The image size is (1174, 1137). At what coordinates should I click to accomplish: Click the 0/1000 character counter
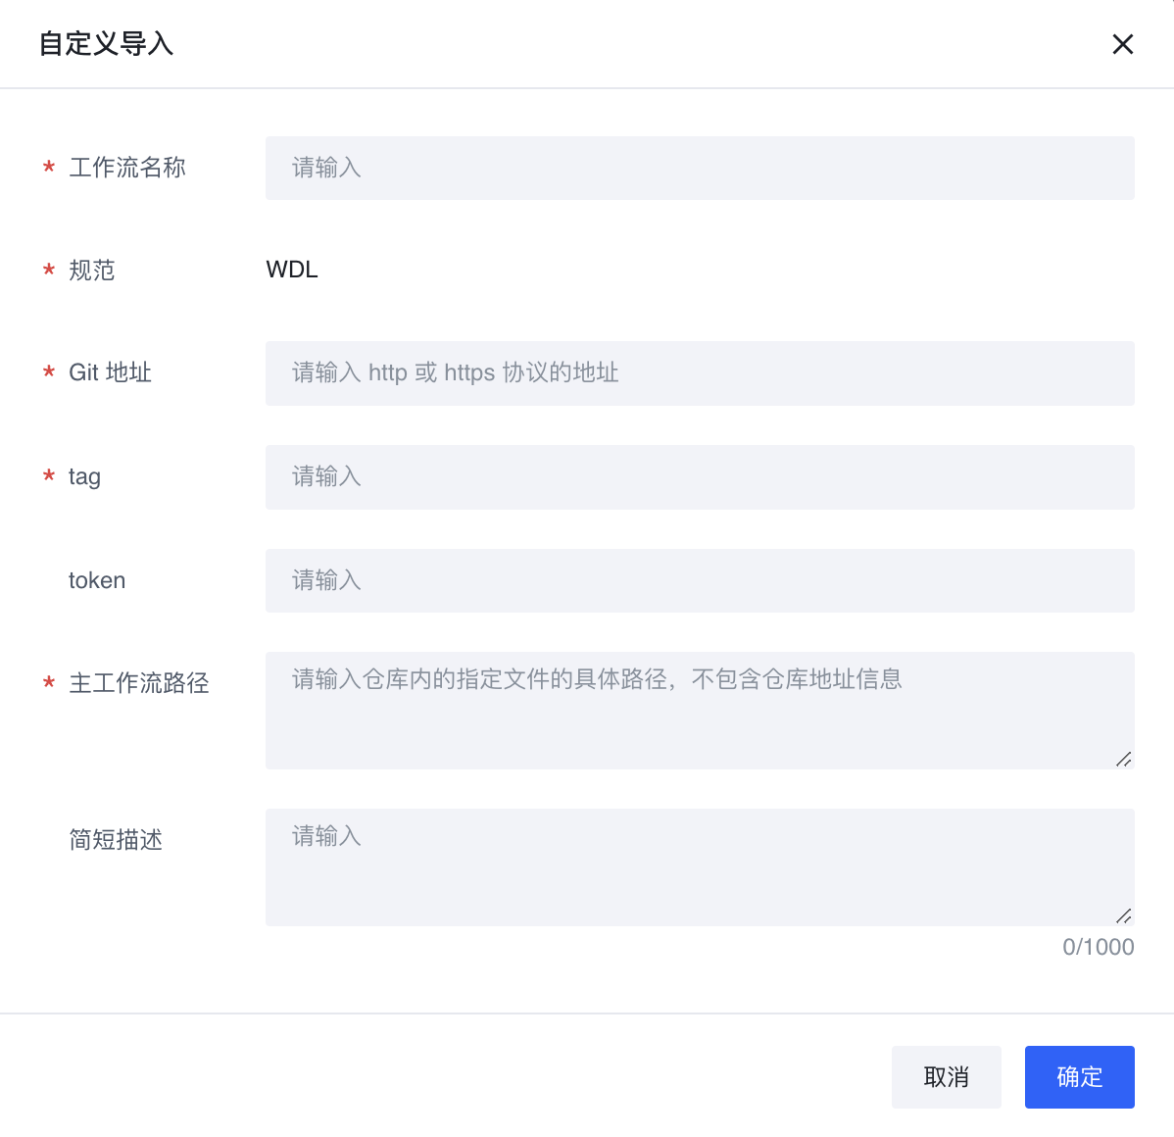1098,947
